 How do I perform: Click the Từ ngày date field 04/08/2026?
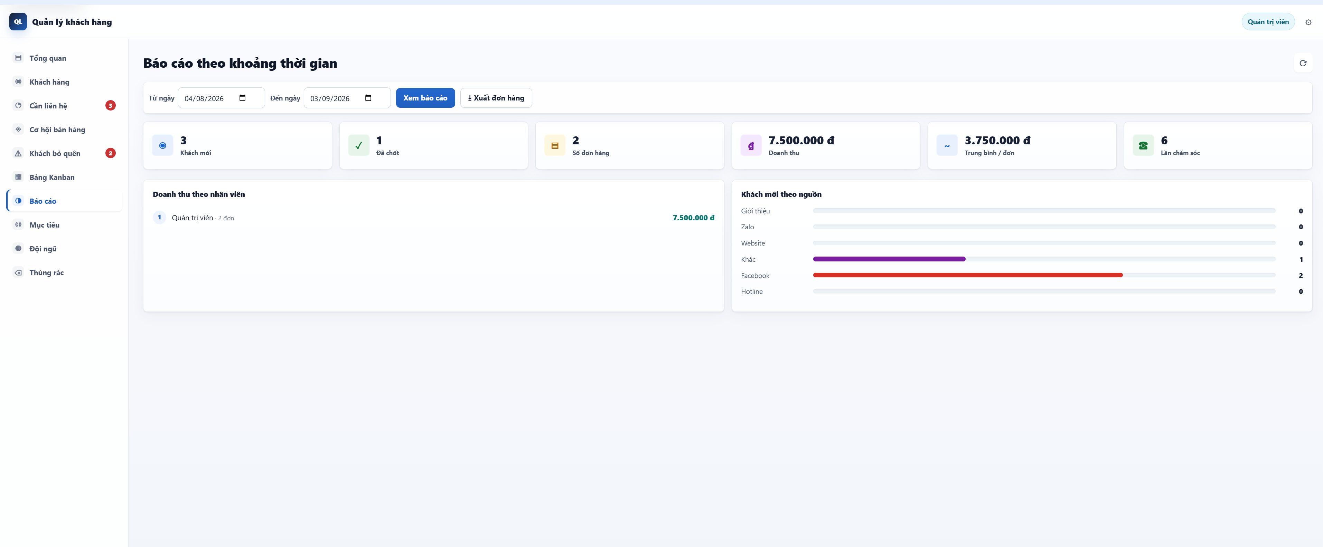coord(221,98)
